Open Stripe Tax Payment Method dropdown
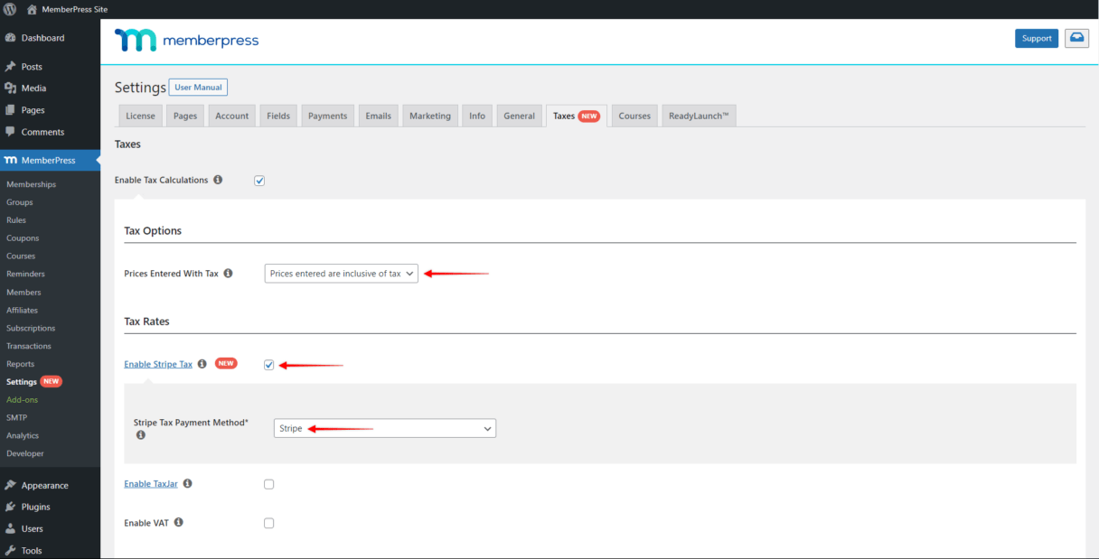 tap(385, 428)
